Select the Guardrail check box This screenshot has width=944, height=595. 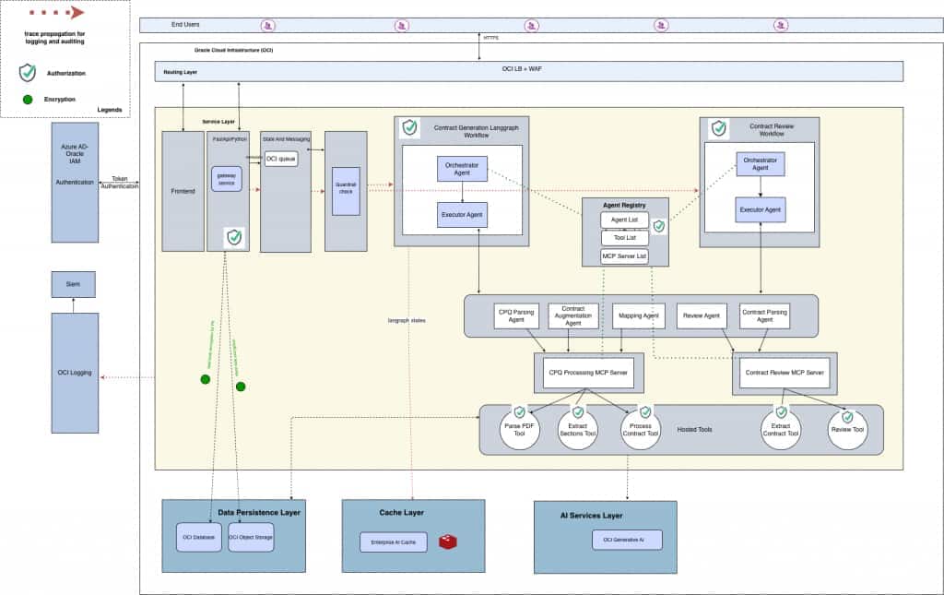click(347, 191)
